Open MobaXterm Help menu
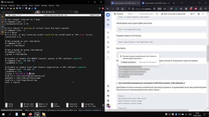Viewport: 209px width, 117px height. coord(57,6)
